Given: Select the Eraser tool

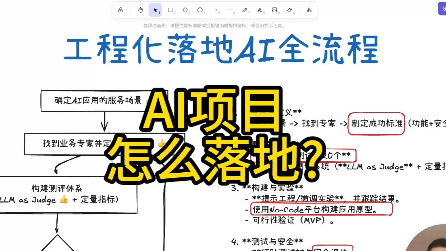Looking at the screenshot, I should (x=290, y=10).
